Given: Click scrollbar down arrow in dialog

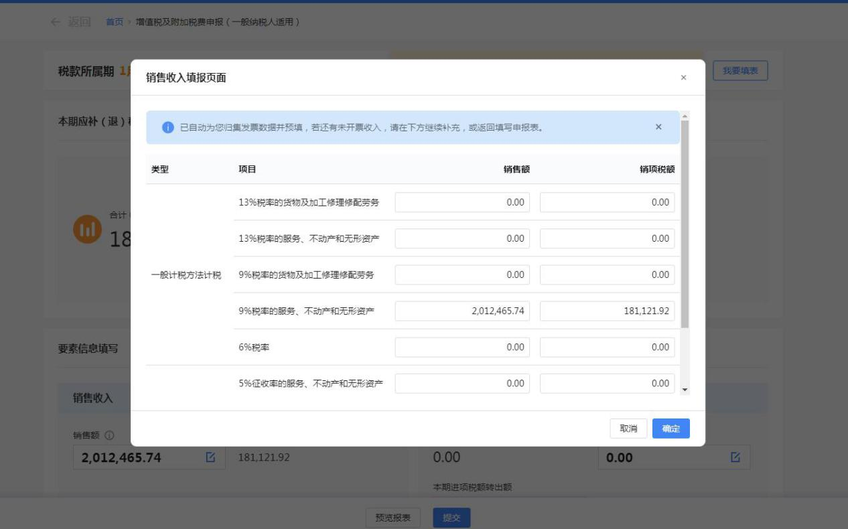Looking at the screenshot, I should 685,390.
